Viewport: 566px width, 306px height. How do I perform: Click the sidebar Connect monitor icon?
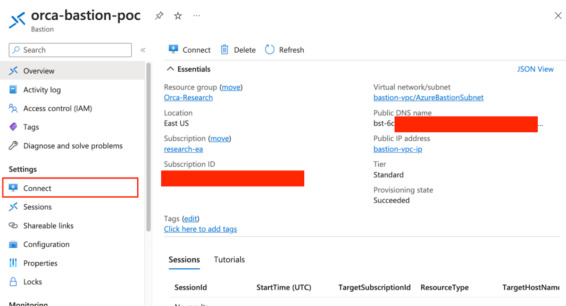pyautogui.click(x=13, y=188)
